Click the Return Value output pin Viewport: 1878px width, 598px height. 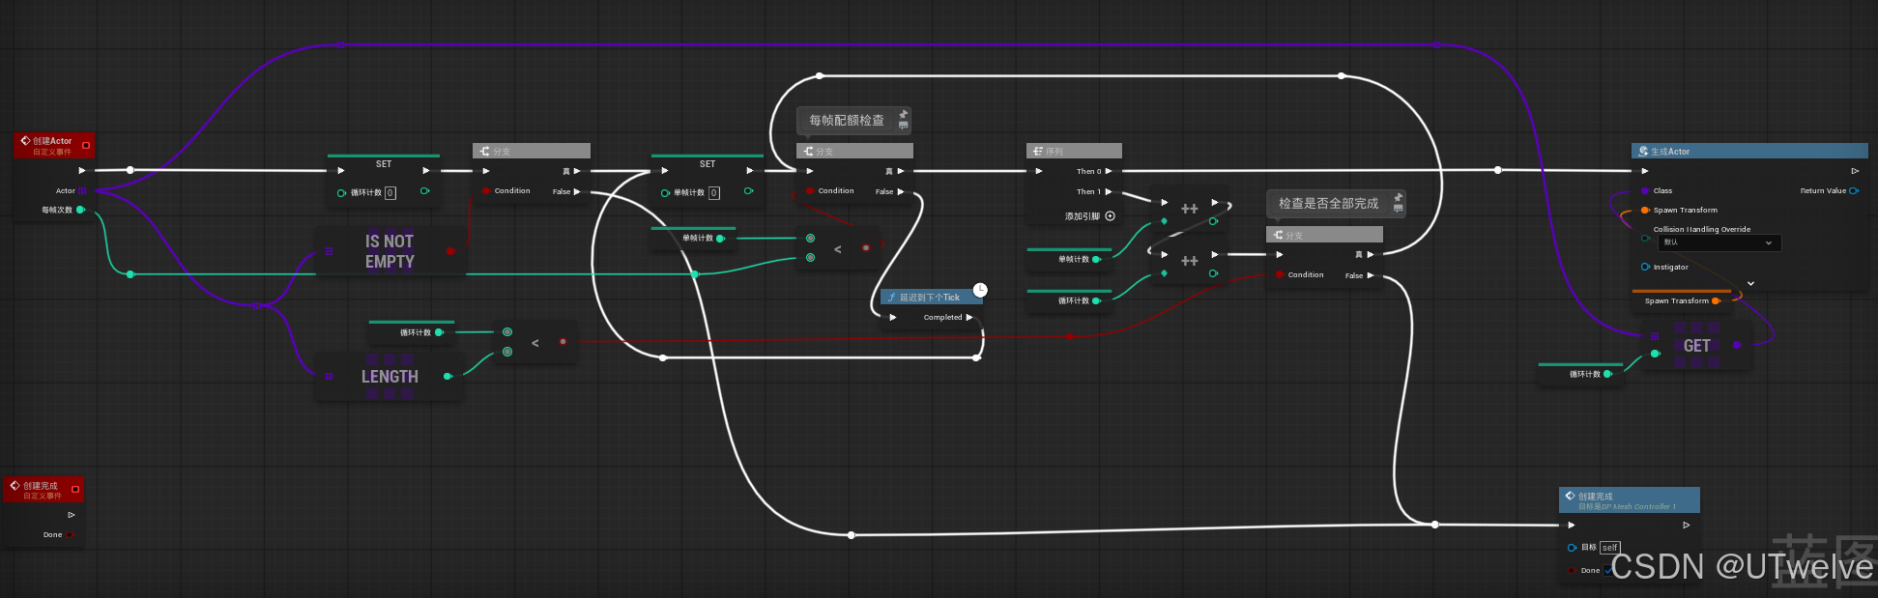1854,191
